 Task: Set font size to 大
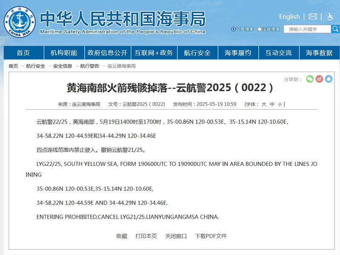tap(263, 104)
